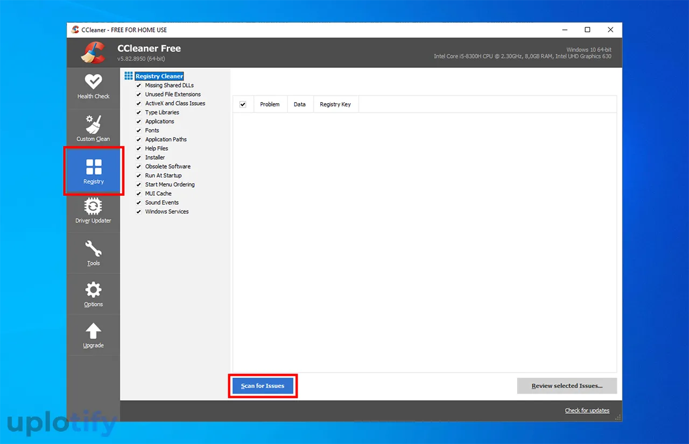Click the CCleaner logo in the header
Viewport: 689px width, 444px height.
coord(94,52)
